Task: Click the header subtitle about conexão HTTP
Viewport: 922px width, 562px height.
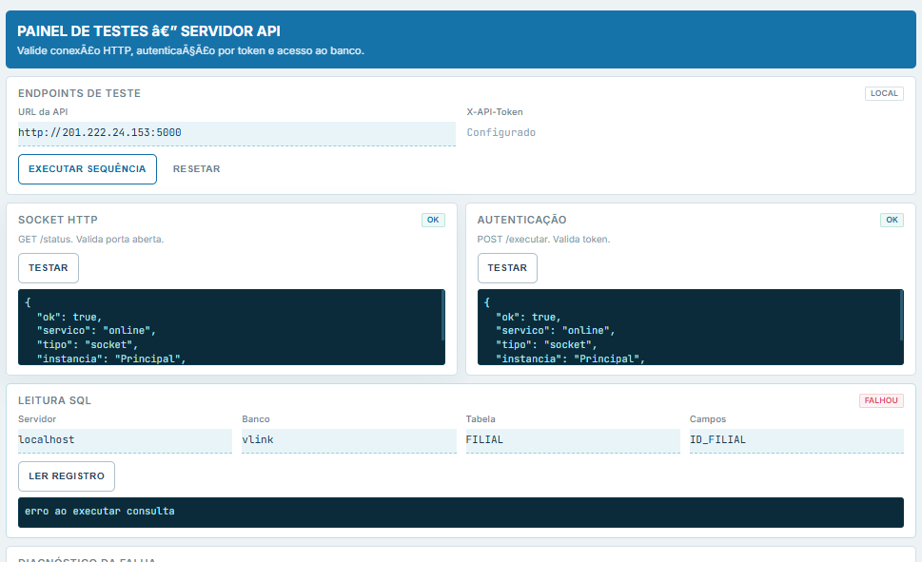Action: pos(190,50)
